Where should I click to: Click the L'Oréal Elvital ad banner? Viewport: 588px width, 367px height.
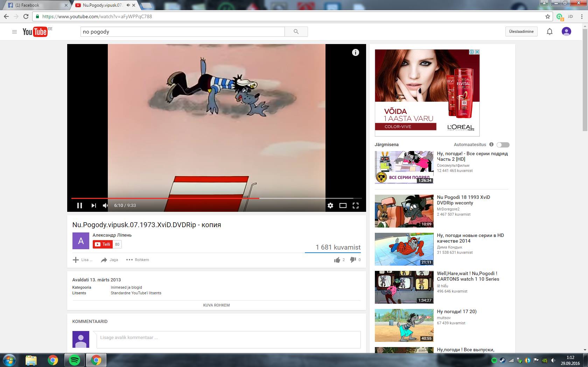coord(427,93)
